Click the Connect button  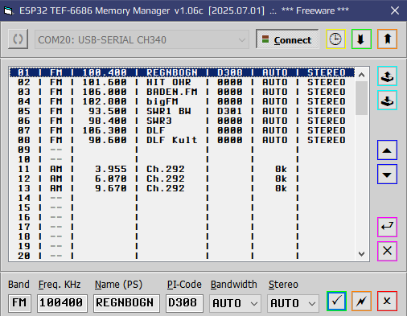point(287,39)
